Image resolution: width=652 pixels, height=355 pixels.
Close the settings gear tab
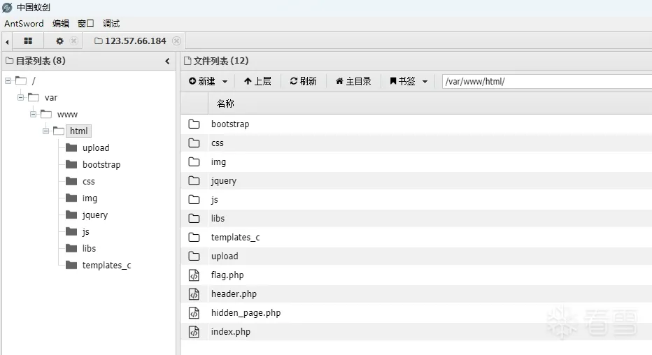(73, 41)
